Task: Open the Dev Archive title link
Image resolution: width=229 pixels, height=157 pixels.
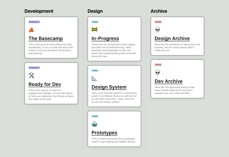Action: [x=168, y=81]
